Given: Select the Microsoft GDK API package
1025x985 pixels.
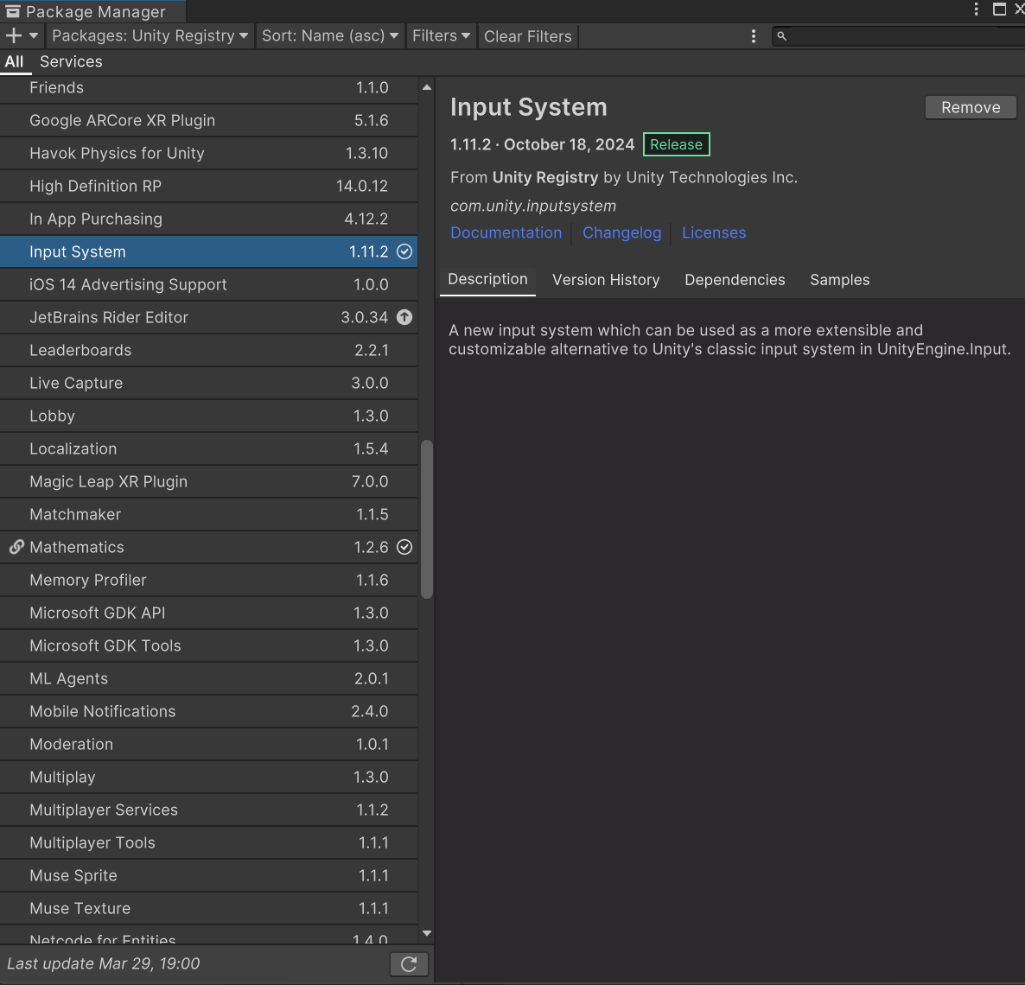Looking at the screenshot, I should click(x=208, y=613).
